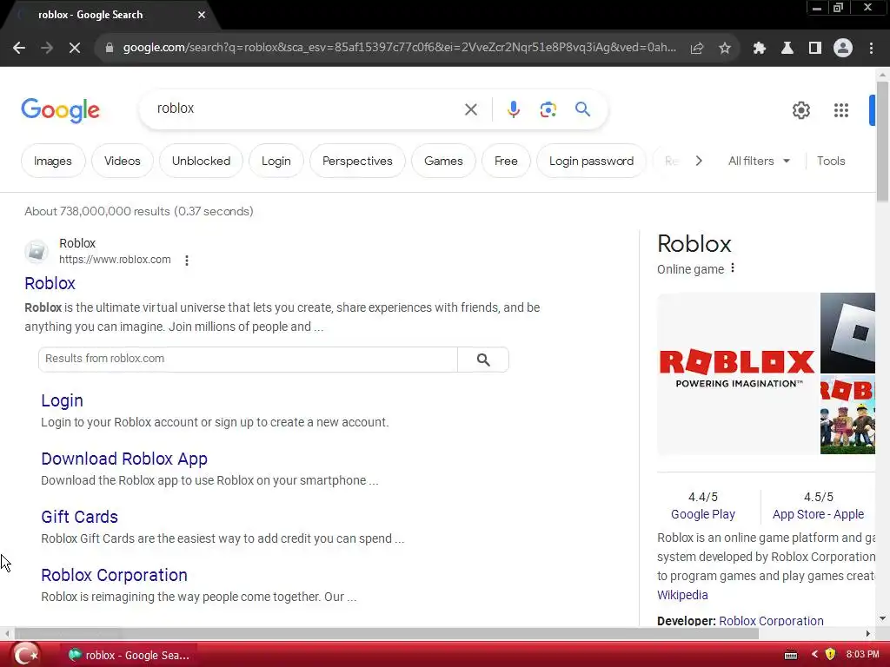This screenshot has height=667, width=890.
Task: Submit search with magnifier icon
Action: point(582,109)
